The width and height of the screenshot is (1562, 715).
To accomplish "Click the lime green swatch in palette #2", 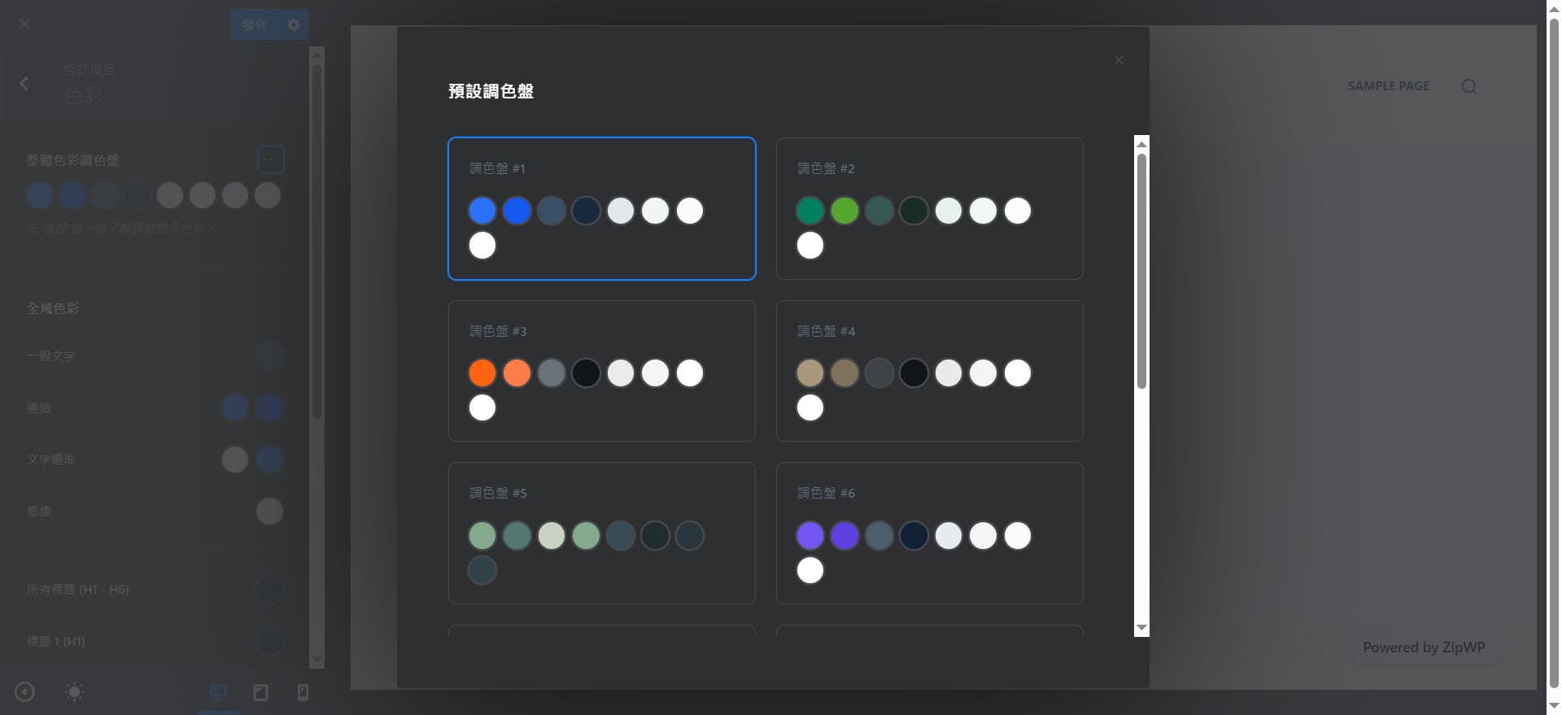I will (844, 211).
